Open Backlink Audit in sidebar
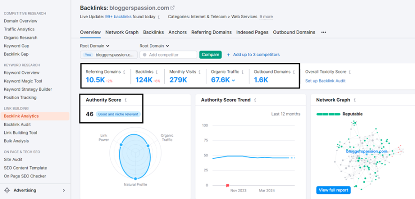 point(17,124)
